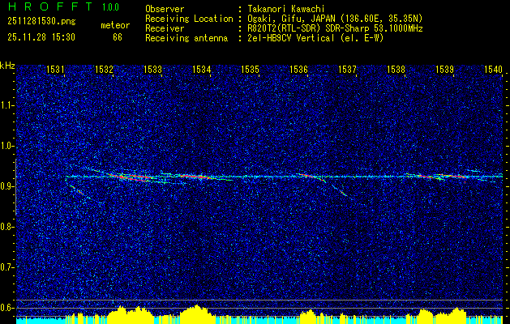This screenshot has width=510, height=324.
Task: Click the 1536 time marker
Action: pos(299,70)
